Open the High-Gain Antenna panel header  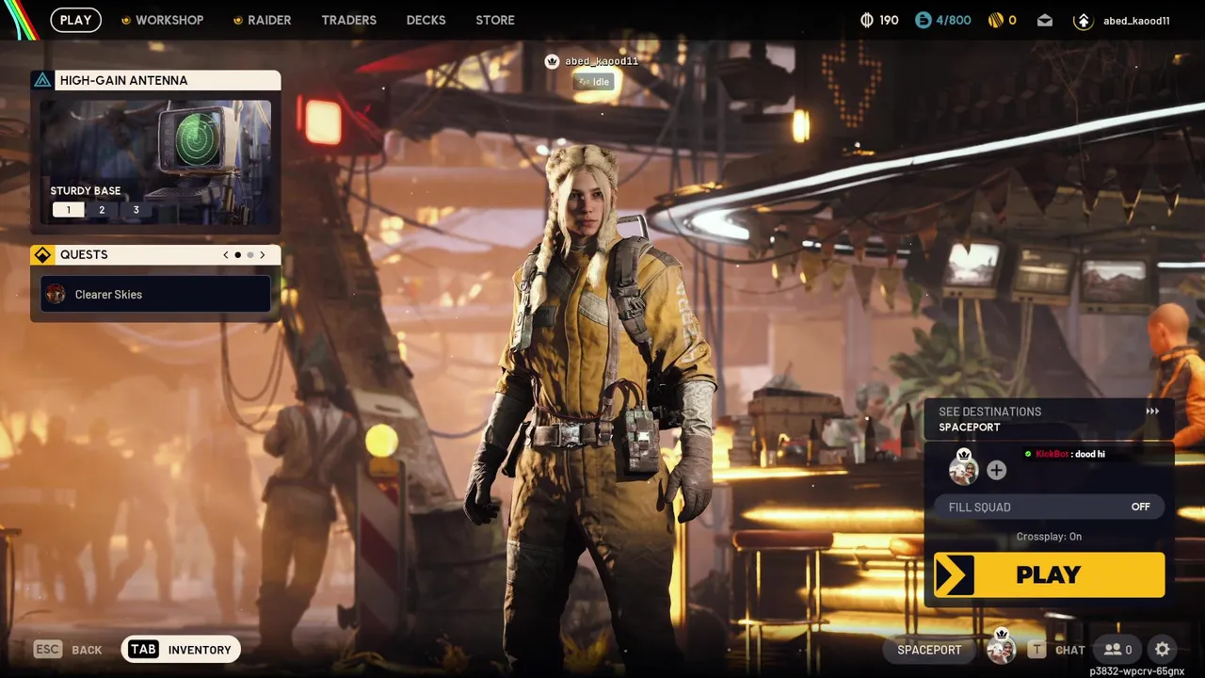pyautogui.click(x=156, y=80)
